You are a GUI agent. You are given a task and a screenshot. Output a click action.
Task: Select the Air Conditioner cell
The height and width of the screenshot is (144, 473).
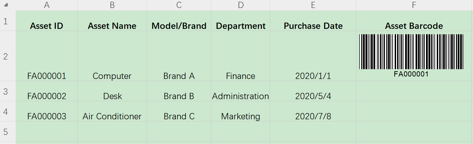point(112,112)
